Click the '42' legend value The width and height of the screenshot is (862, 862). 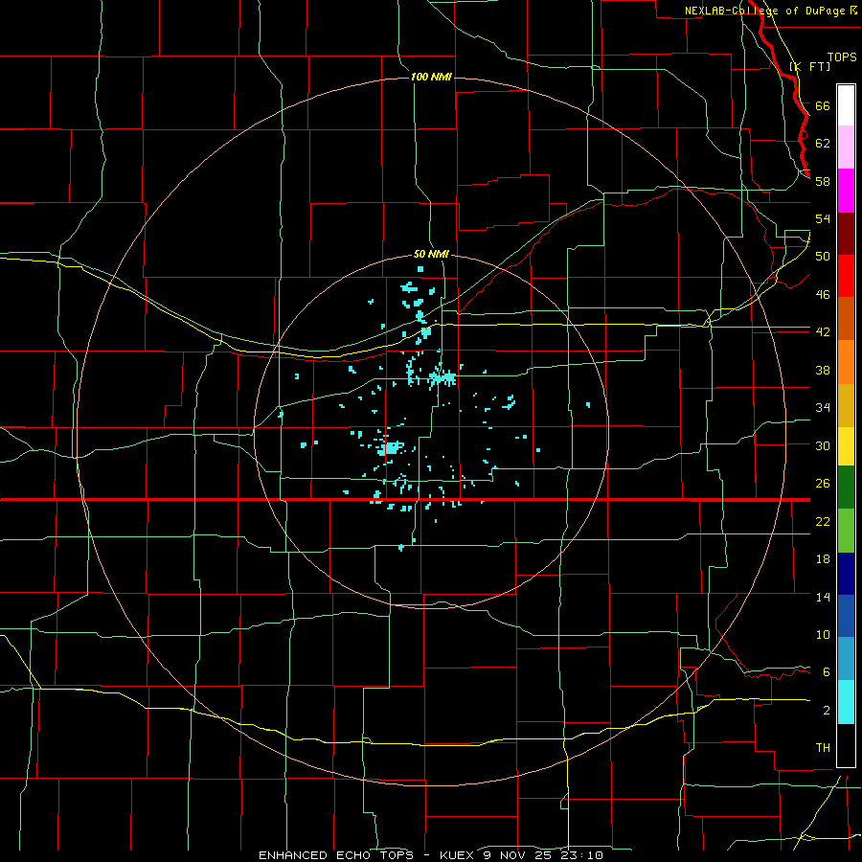click(823, 332)
